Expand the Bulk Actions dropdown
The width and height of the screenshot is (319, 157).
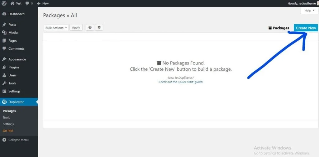pyautogui.click(x=56, y=28)
